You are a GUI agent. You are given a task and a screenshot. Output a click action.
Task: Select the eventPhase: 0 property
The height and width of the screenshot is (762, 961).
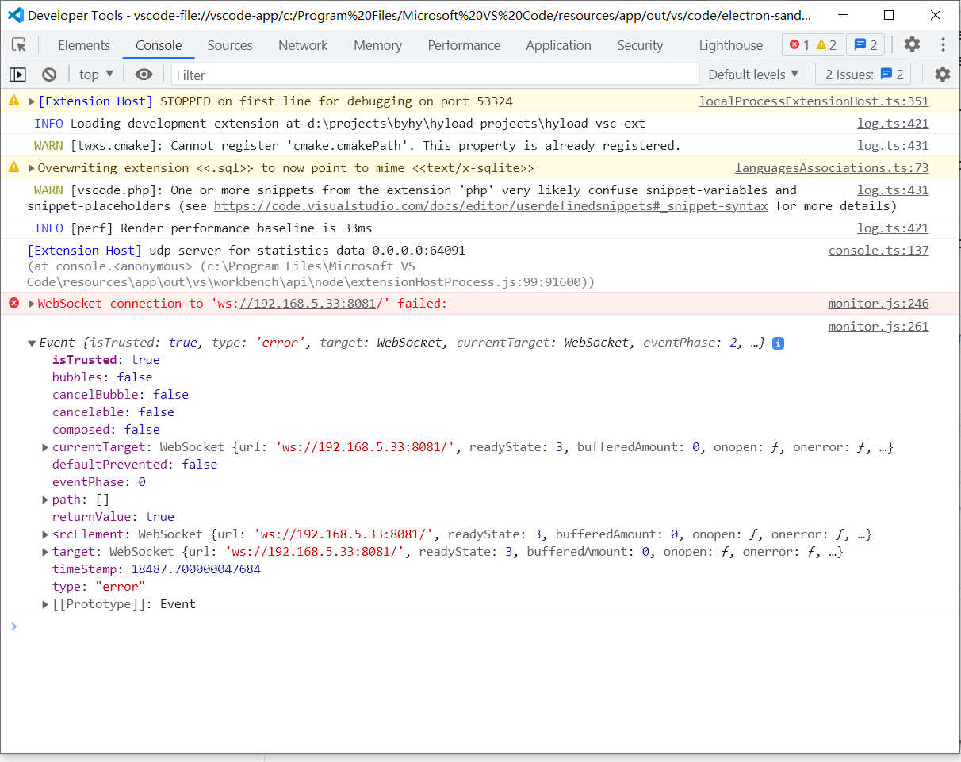click(x=99, y=482)
